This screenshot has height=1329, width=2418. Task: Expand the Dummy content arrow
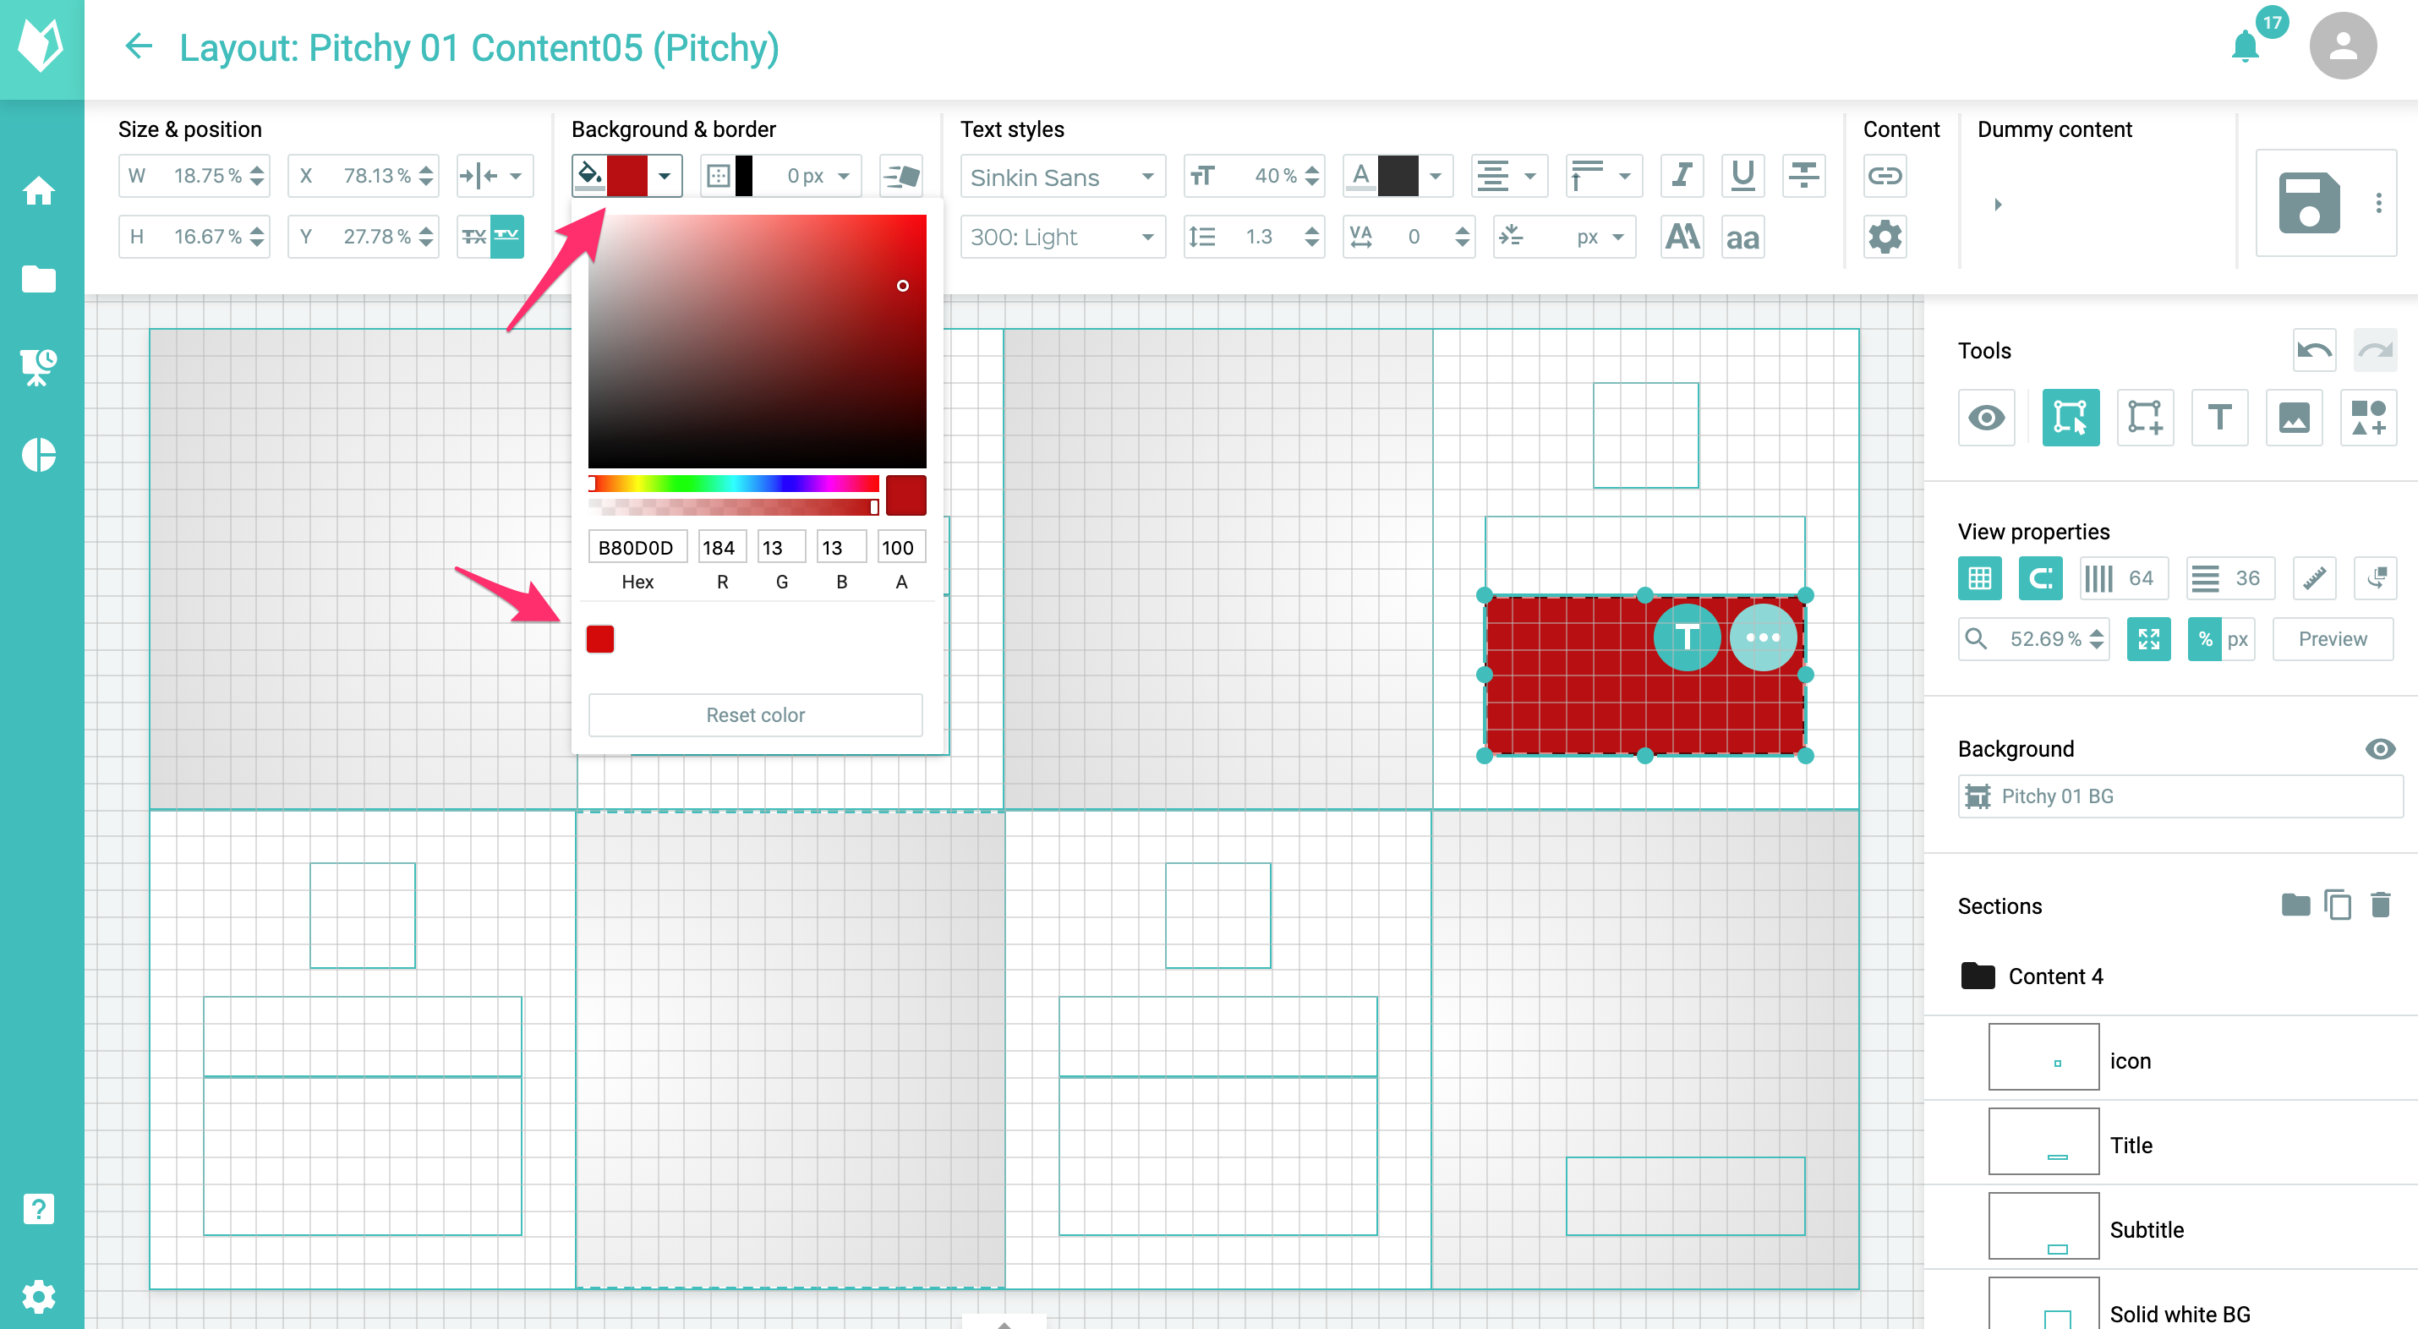click(1999, 204)
